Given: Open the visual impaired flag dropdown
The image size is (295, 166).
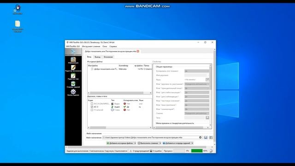Looking at the screenshot, I should pyautogui.click(x=197, y=96).
